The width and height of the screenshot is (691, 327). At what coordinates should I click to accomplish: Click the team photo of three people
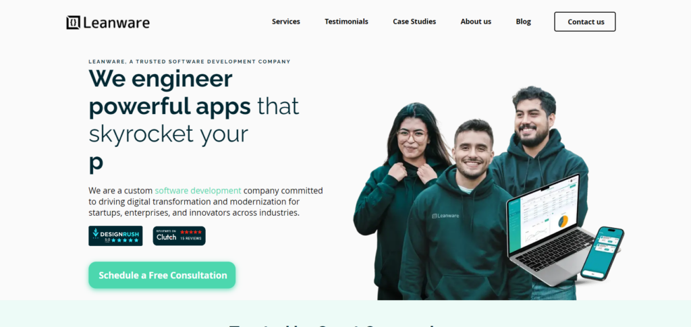point(470,194)
